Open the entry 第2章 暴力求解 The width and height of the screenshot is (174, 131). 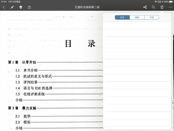pyautogui.click(x=22, y=108)
